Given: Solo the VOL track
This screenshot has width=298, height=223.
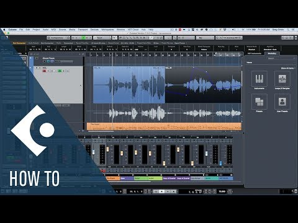Looking at the screenshot, I should tap(40, 68).
